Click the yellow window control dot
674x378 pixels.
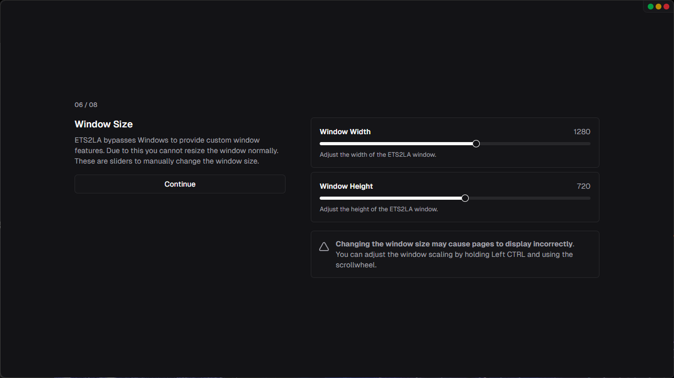click(x=659, y=7)
